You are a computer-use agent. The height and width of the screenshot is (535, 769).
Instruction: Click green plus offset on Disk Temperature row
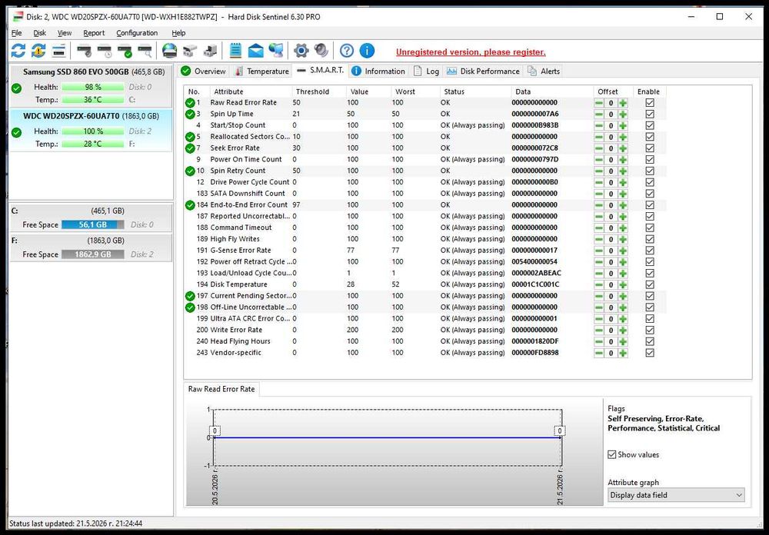[x=623, y=284]
